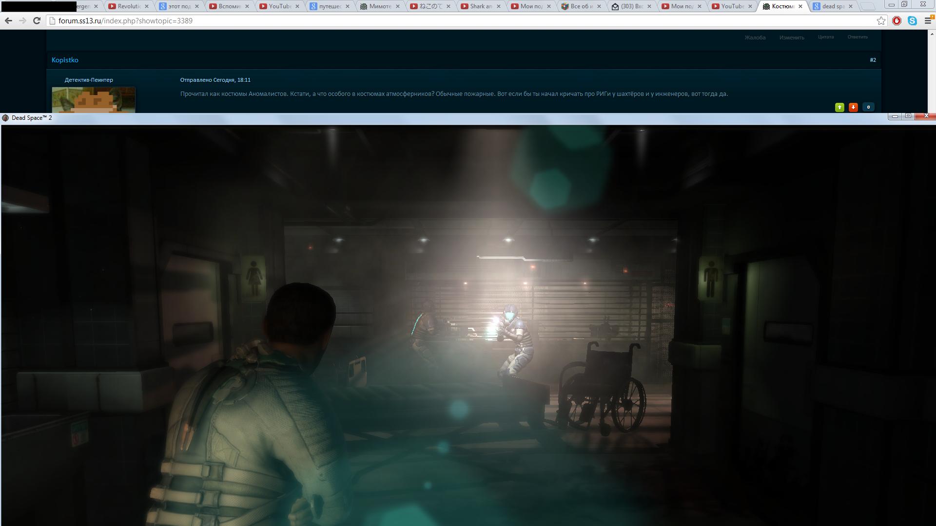Image resolution: width=936 pixels, height=526 pixels.
Task: Close the Japanese-titled YouTube tab
Action: pos(448,6)
